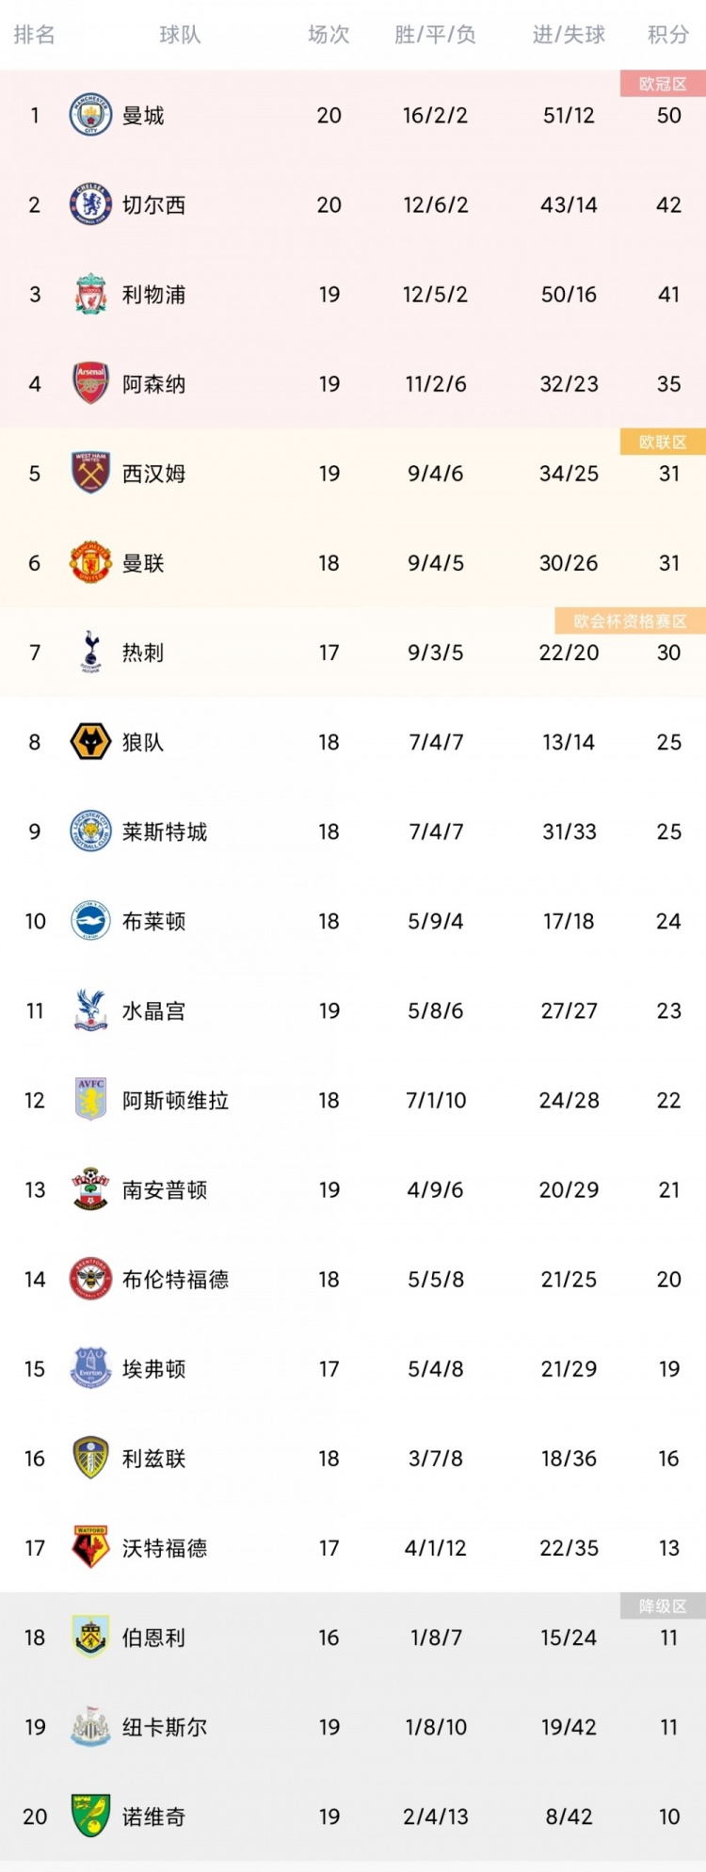Select the Liverpool crest icon
This screenshot has width=706, height=1872.
(x=91, y=295)
